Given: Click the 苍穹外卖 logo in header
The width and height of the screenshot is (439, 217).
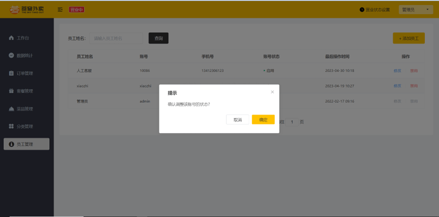Looking at the screenshot, I should click(26, 10).
